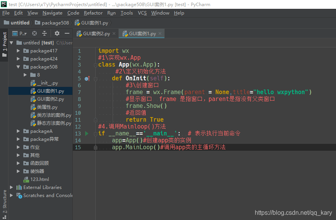Click line number 7 in the gutter
This screenshot has width=336, height=220.
pos(79,92)
